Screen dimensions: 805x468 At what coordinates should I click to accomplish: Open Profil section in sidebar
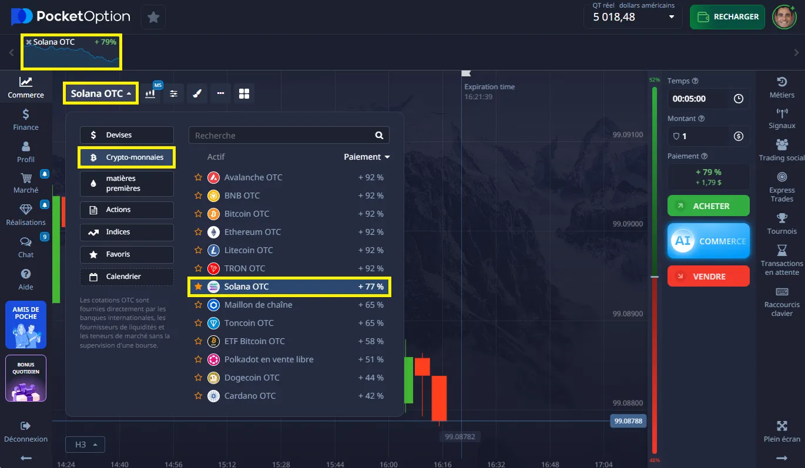pos(26,151)
